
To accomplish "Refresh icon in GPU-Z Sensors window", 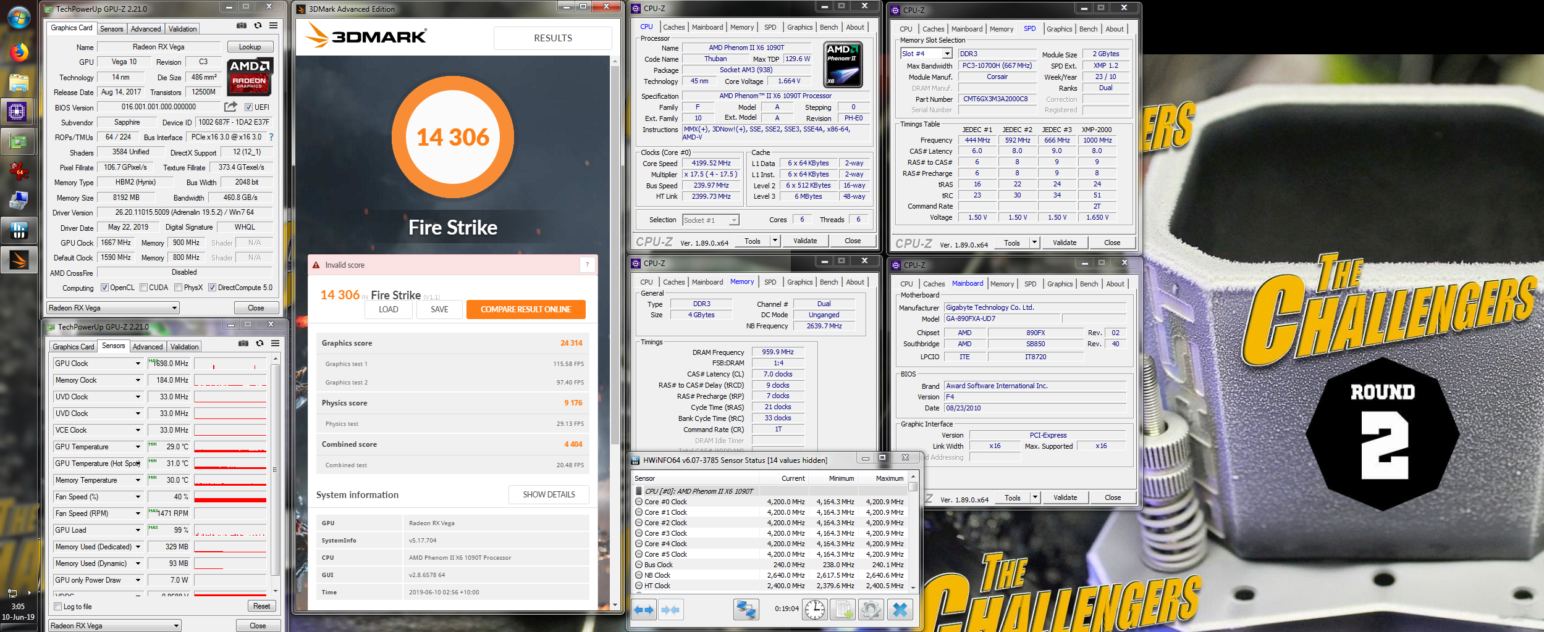I will pos(259,343).
